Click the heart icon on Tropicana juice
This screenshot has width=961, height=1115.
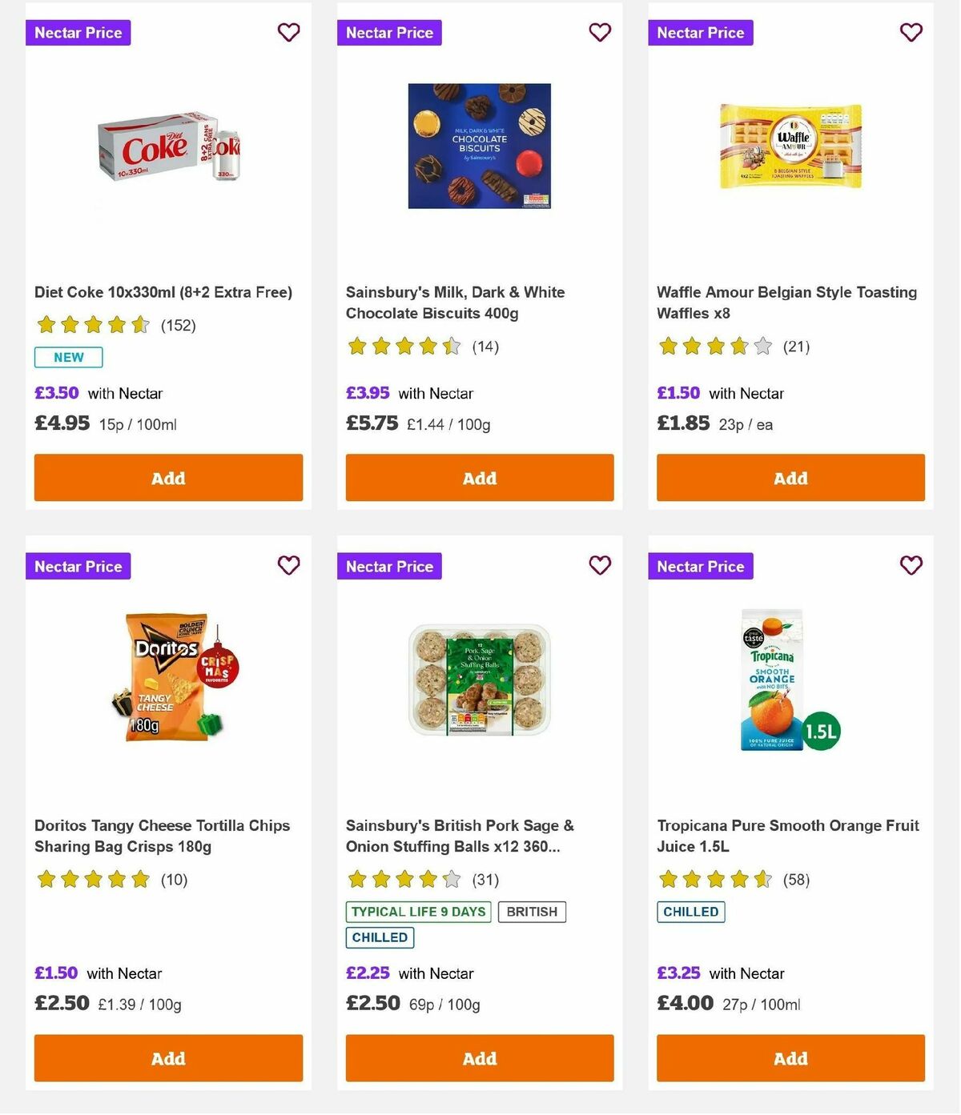(x=911, y=565)
